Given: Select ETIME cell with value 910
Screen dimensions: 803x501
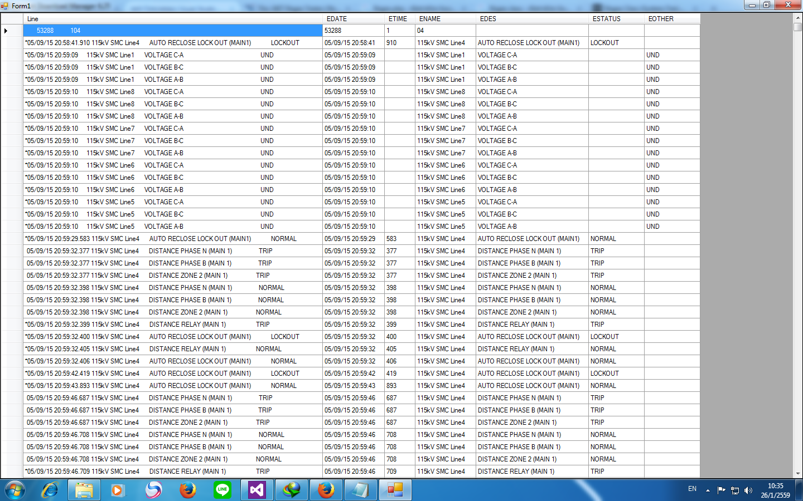Looking at the screenshot, I should click(400, 43).
